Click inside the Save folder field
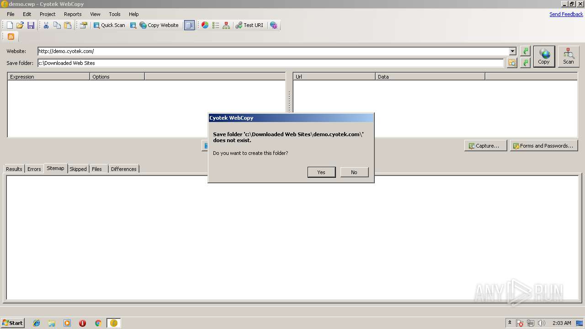 coord(271,63)
